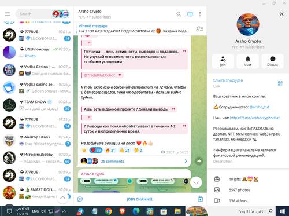Open @arsho_tut collaboration contact
This screenshot has height=216, width=289.
259,107
